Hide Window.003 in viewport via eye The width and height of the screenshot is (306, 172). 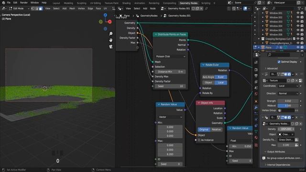click(298, 21)
